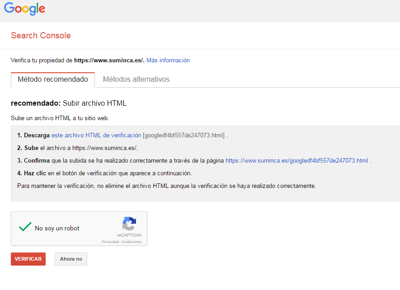Click the "No soy un robot" label

tap(57, 228)
